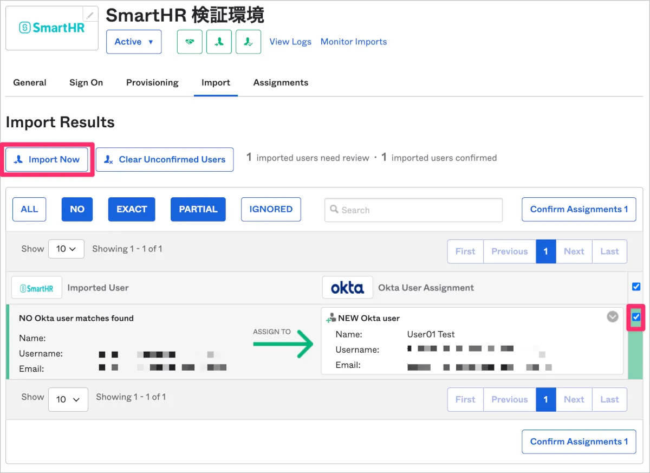Click the top Confirm Assignments 1 button

pyautogui.click(x=578, y=209)
